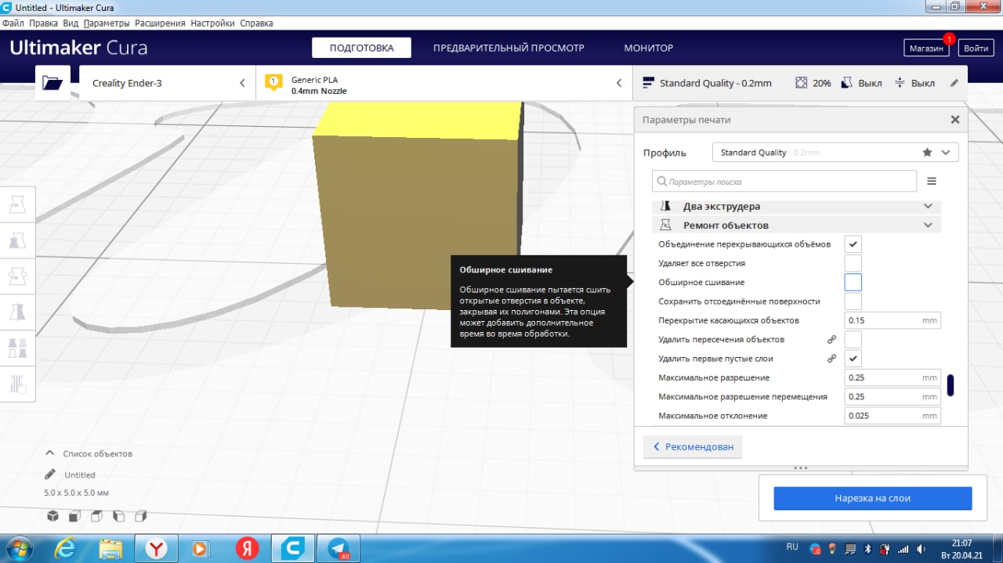Image resolution: width=1003 pixels, height=563 pixels.
Task: Open the volume control in system tray
Action: (x=921, y=548)
